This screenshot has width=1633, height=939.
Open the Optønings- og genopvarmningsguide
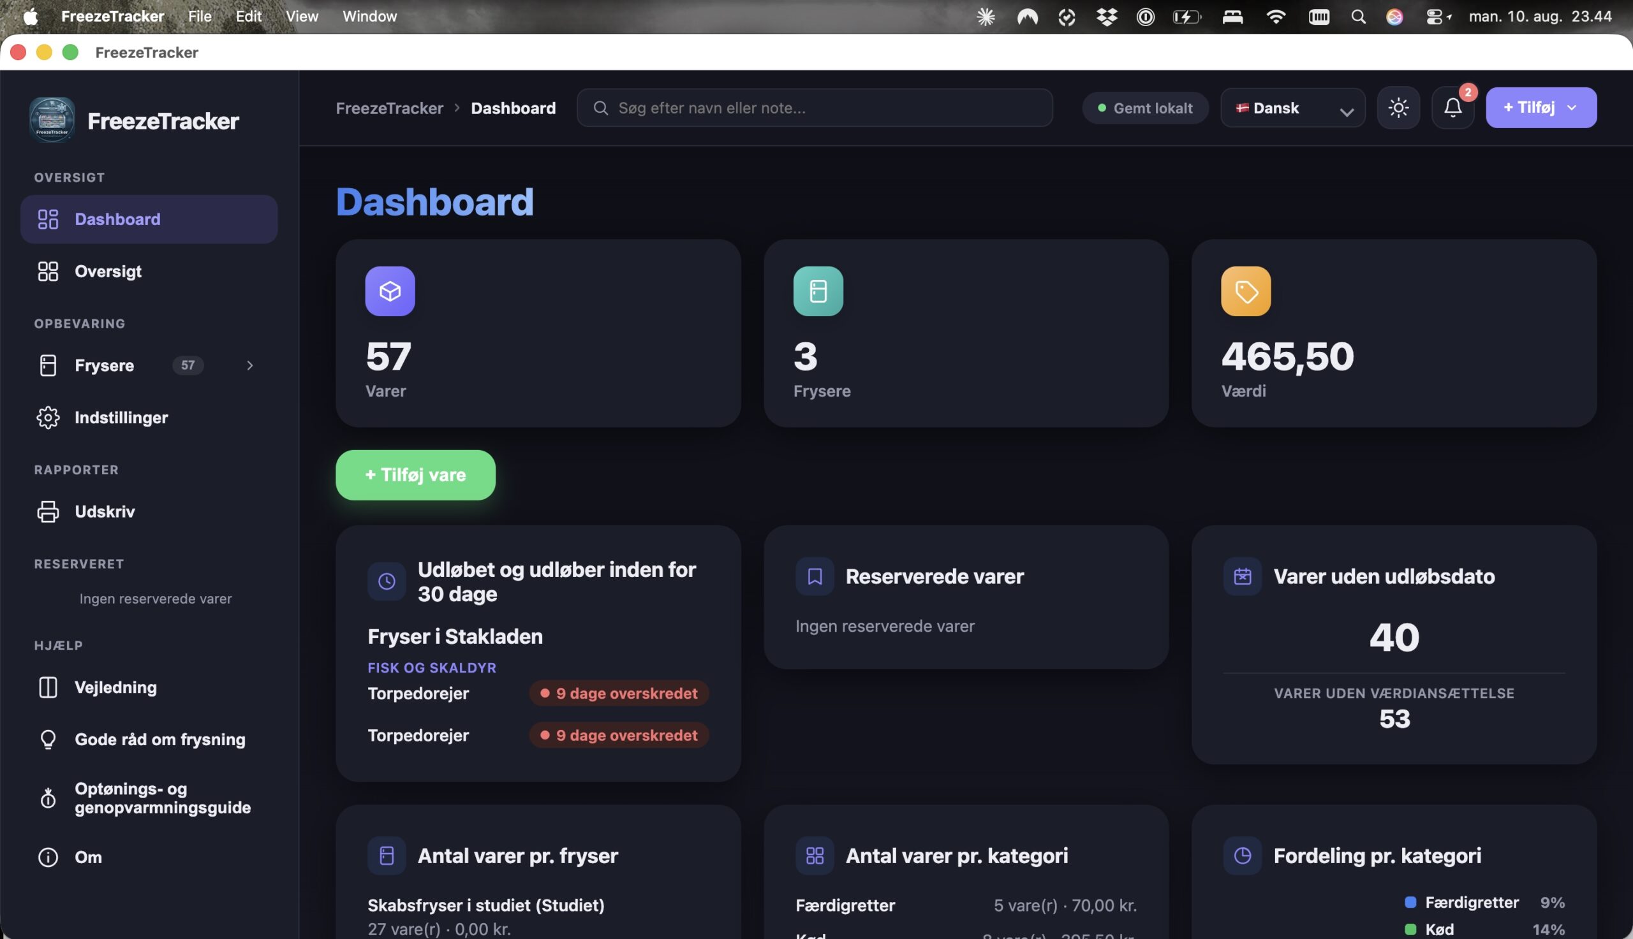(149, 798)
